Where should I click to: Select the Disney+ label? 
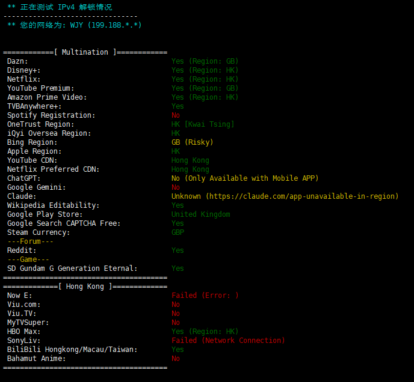click(x=23, y=70)
